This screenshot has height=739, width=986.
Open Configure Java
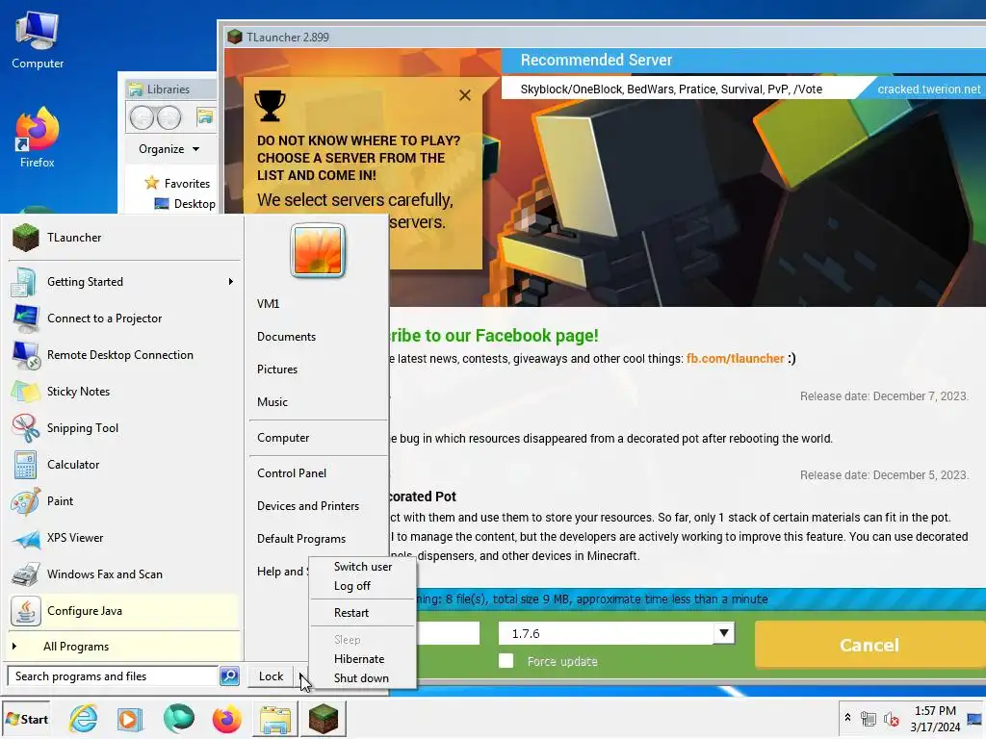[124, 610]
